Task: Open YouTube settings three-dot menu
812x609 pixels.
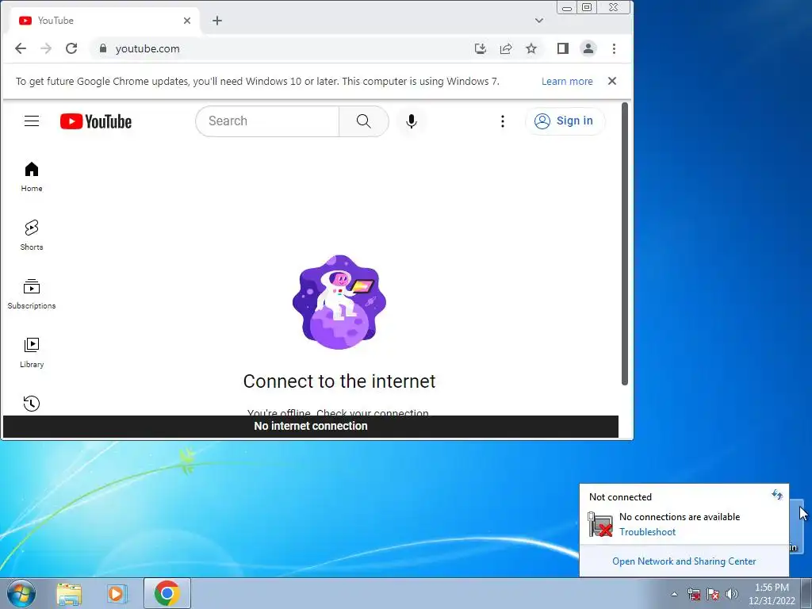Action: click(502, 121)
